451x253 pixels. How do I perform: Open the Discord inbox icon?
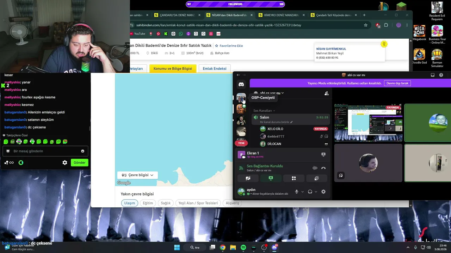[x=433, y=75]
